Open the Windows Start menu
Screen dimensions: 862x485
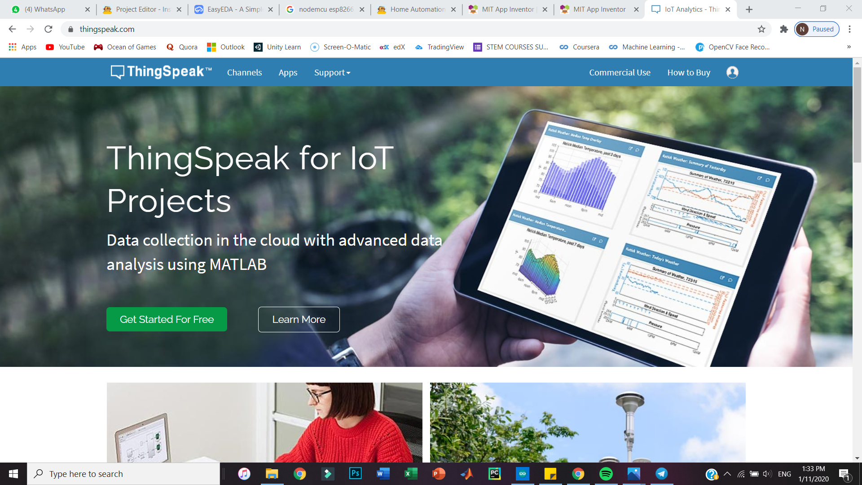pos(13,474)
